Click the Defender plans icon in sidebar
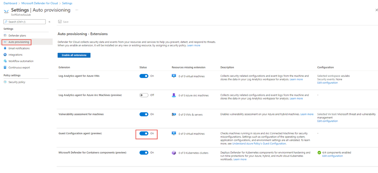378x173 pixels. pos(5,35)
